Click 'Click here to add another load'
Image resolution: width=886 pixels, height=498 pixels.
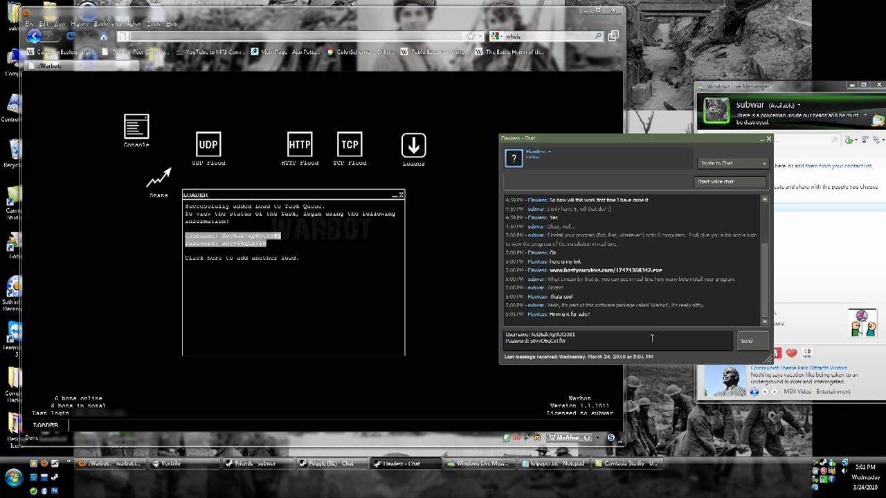[242, 258]
